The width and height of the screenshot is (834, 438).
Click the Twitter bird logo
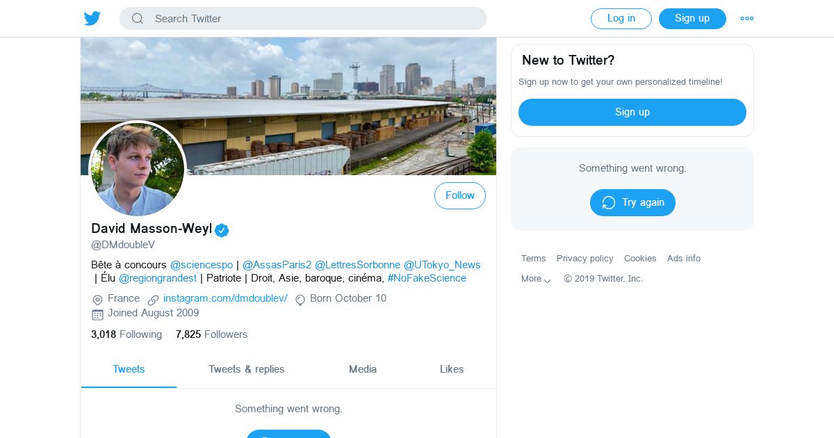(92, 19)
